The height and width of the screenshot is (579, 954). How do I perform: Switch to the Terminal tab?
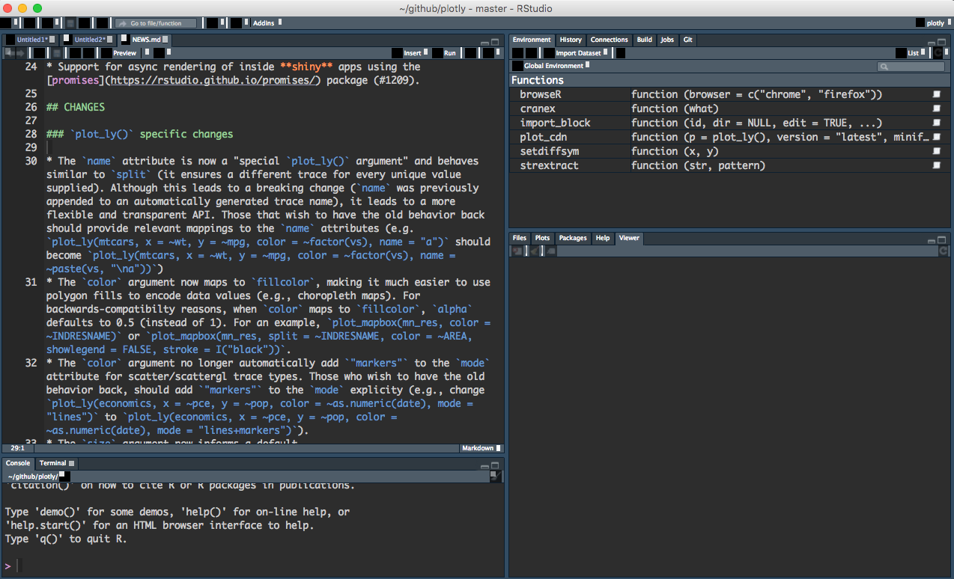[51, 462]
